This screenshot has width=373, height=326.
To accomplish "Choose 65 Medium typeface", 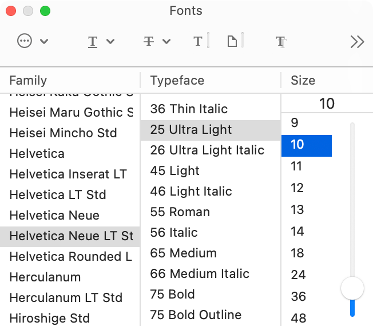I will tap(211, 253).
